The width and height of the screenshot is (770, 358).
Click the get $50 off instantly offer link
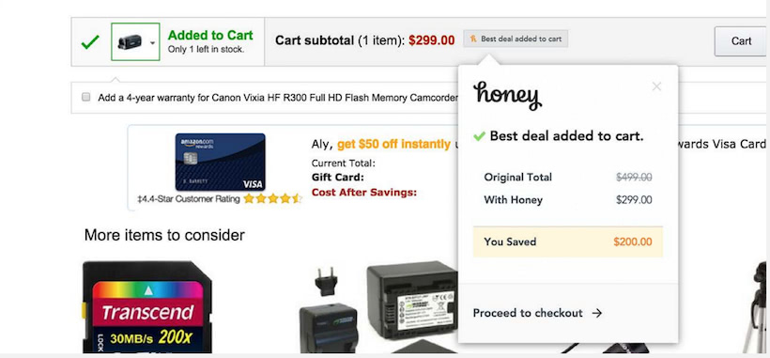click(x=393, y=145)
